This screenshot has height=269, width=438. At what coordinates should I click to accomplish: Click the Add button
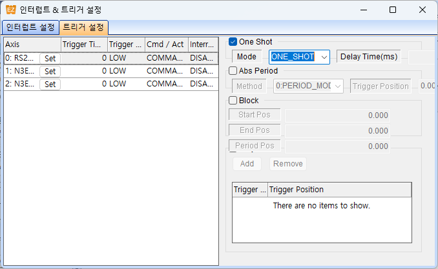(x=247, y=163)
